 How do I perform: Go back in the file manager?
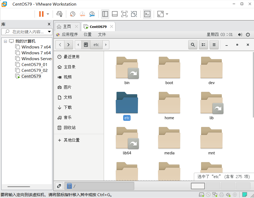(60, 45)
